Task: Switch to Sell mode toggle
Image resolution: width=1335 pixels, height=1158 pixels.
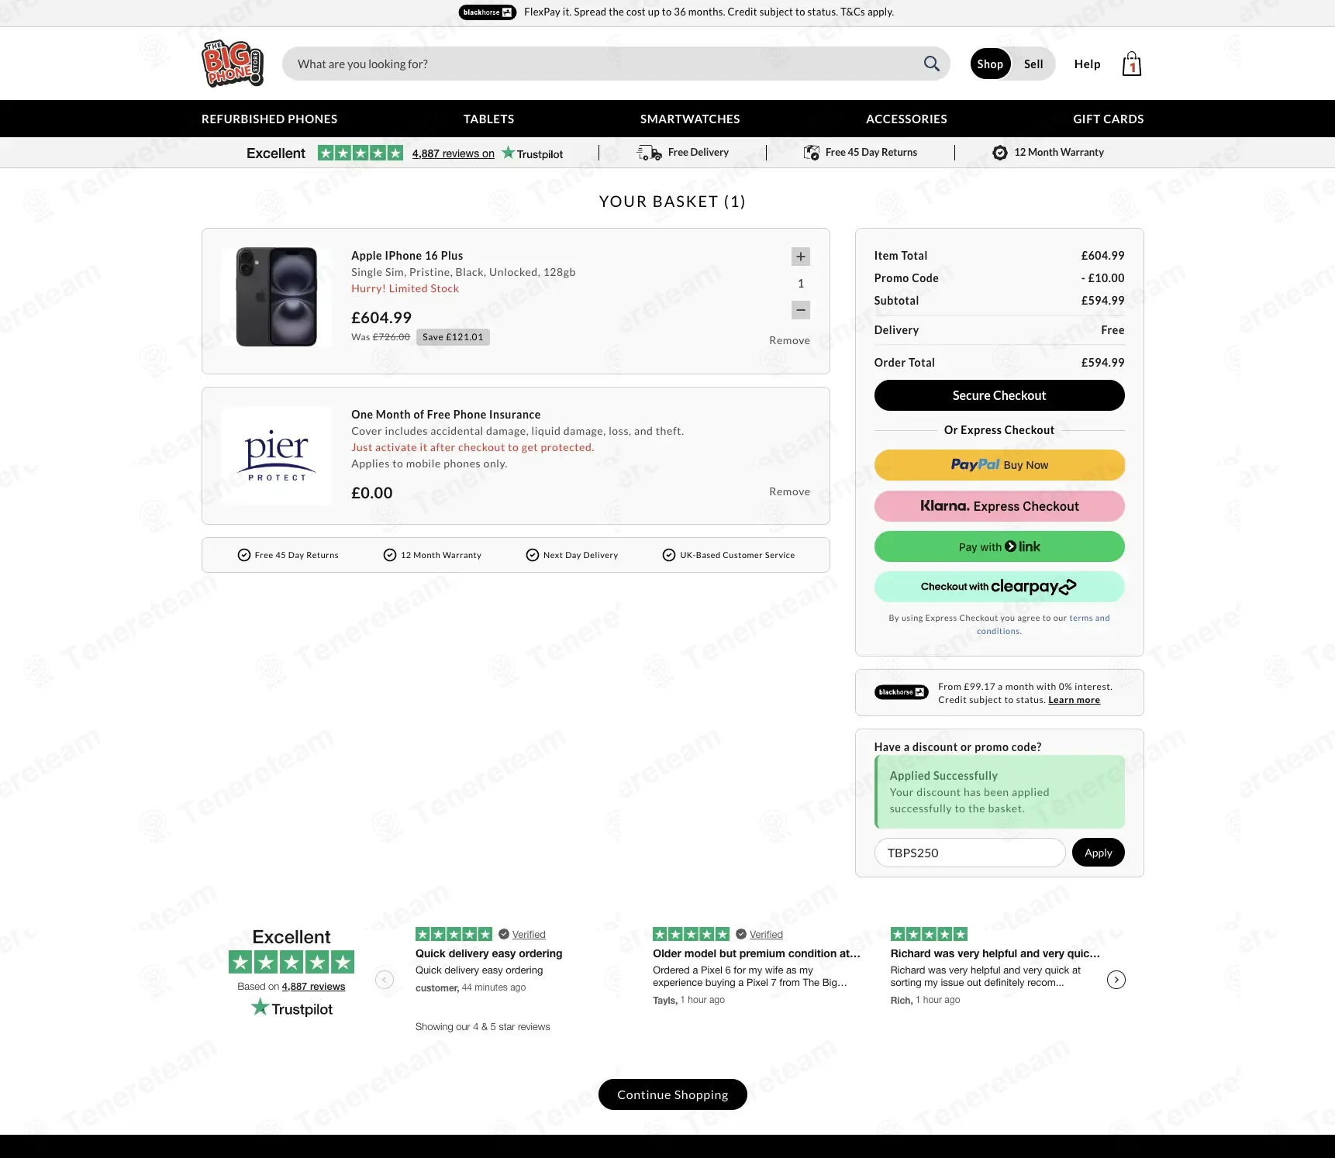Action: pos(1033,64)
